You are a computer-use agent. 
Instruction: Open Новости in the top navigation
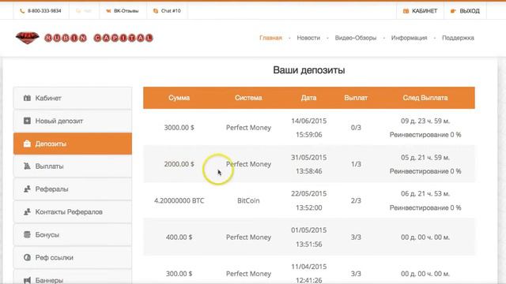coord(308,38)
